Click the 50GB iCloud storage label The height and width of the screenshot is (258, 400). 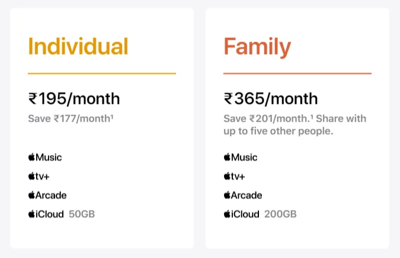pos(82,214)
